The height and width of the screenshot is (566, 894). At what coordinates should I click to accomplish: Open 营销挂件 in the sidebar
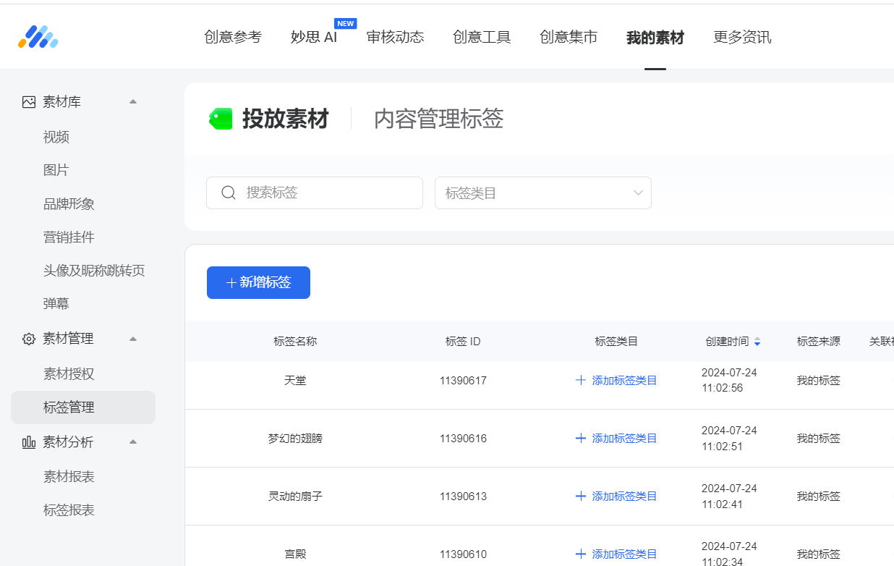(69, 237)
